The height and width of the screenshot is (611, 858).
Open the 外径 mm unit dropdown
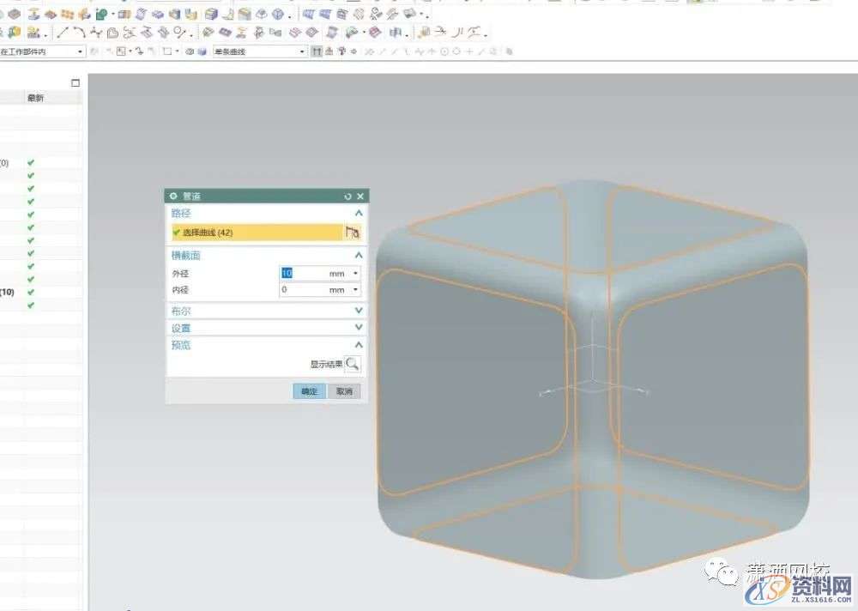click(355, 273)
